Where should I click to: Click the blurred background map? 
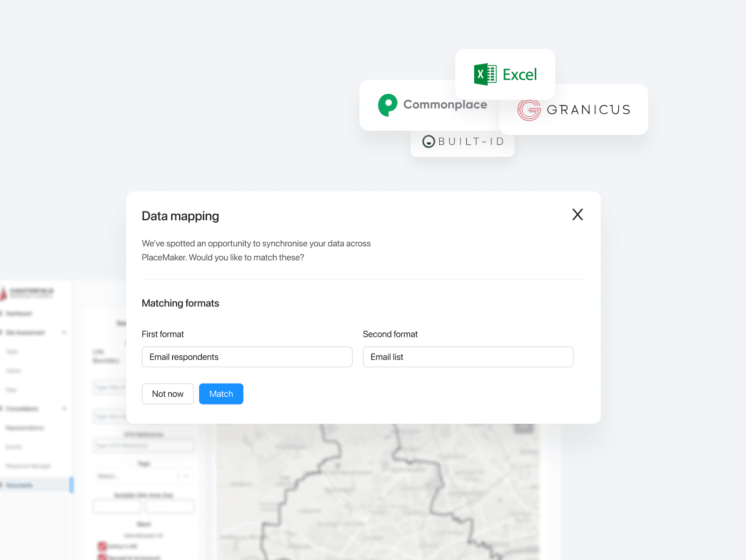pyautogui.click(x=378, y=492)
